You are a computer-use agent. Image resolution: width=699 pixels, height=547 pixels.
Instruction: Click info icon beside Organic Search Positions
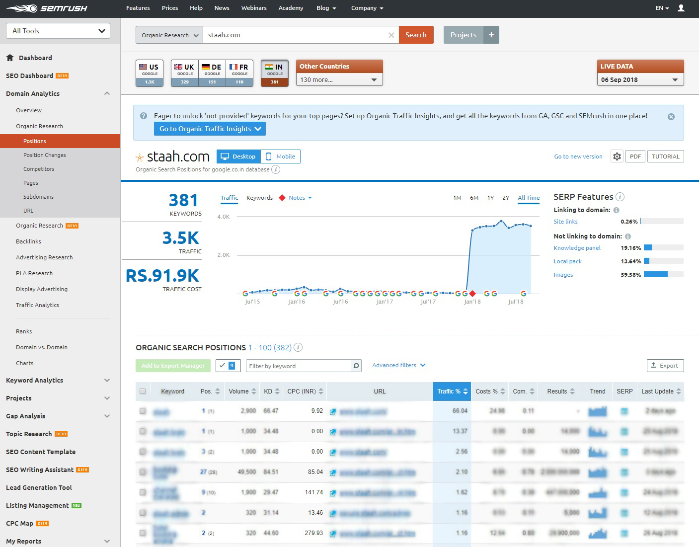pos(298,347)
